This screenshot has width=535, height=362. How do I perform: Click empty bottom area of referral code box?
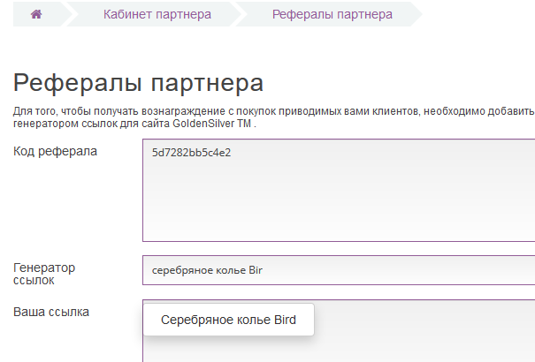(336, 225)
